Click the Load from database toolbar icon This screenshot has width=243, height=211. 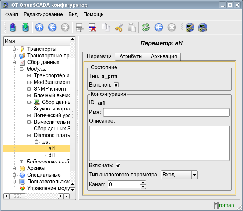13,27
